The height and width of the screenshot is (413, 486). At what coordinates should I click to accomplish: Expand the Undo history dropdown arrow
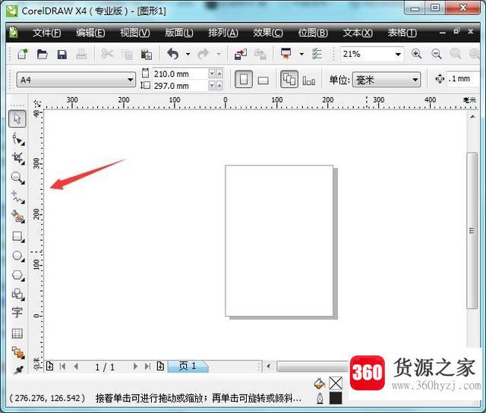click(x=188, y=54)
